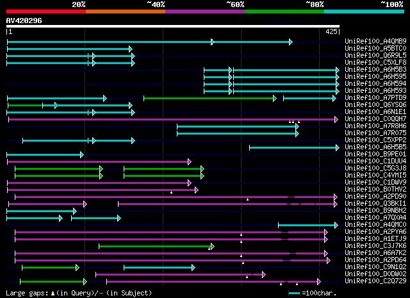Select the UniRef100_A2PD90 label

pos(375,197)
